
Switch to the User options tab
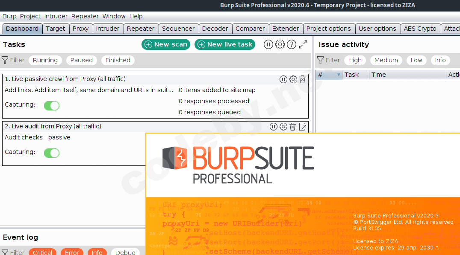[x=377, y=29]
